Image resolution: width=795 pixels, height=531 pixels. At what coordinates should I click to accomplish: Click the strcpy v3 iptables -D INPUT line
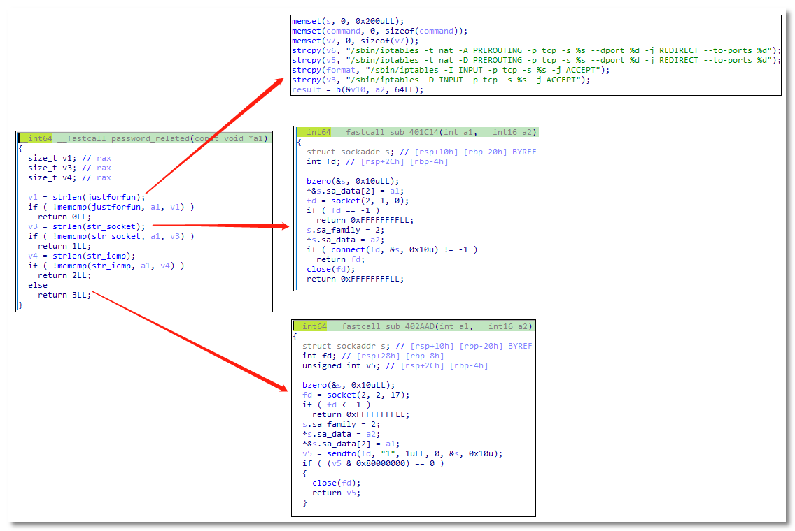point(441,80)
